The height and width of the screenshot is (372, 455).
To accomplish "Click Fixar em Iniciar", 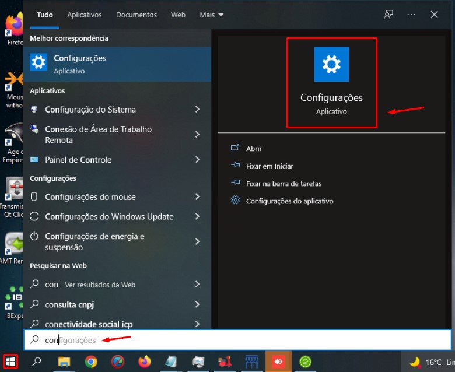I will pyautogui.click(x=269, y=166).
